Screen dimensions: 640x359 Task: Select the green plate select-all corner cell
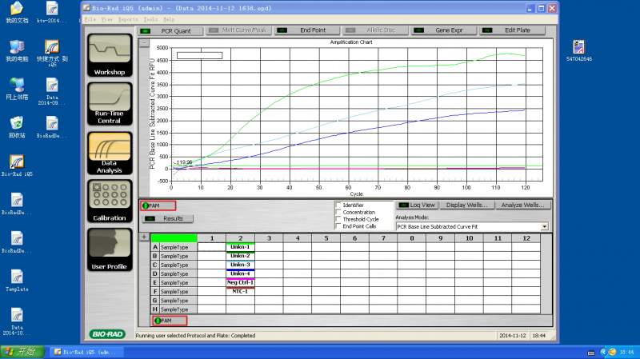pos(174,237)
